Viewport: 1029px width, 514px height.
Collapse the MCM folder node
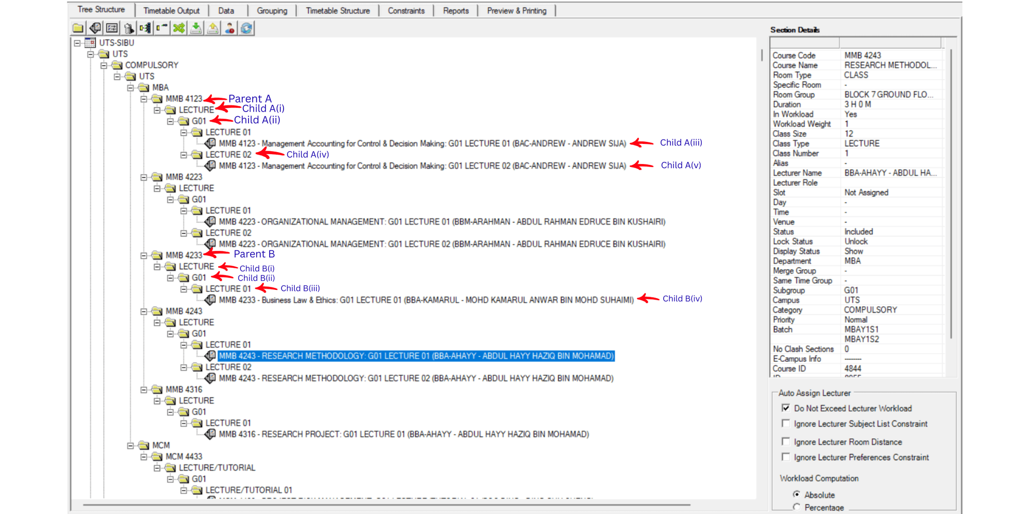[x=131, y=446]
